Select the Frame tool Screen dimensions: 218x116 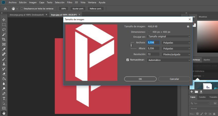4,44
